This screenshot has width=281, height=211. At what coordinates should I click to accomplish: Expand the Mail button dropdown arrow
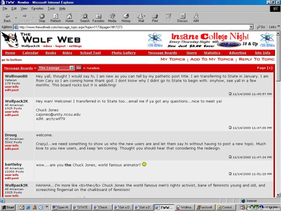point(144,16)
